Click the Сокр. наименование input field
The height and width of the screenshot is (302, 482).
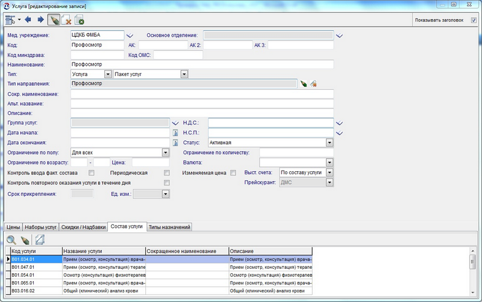pos(202,94)
